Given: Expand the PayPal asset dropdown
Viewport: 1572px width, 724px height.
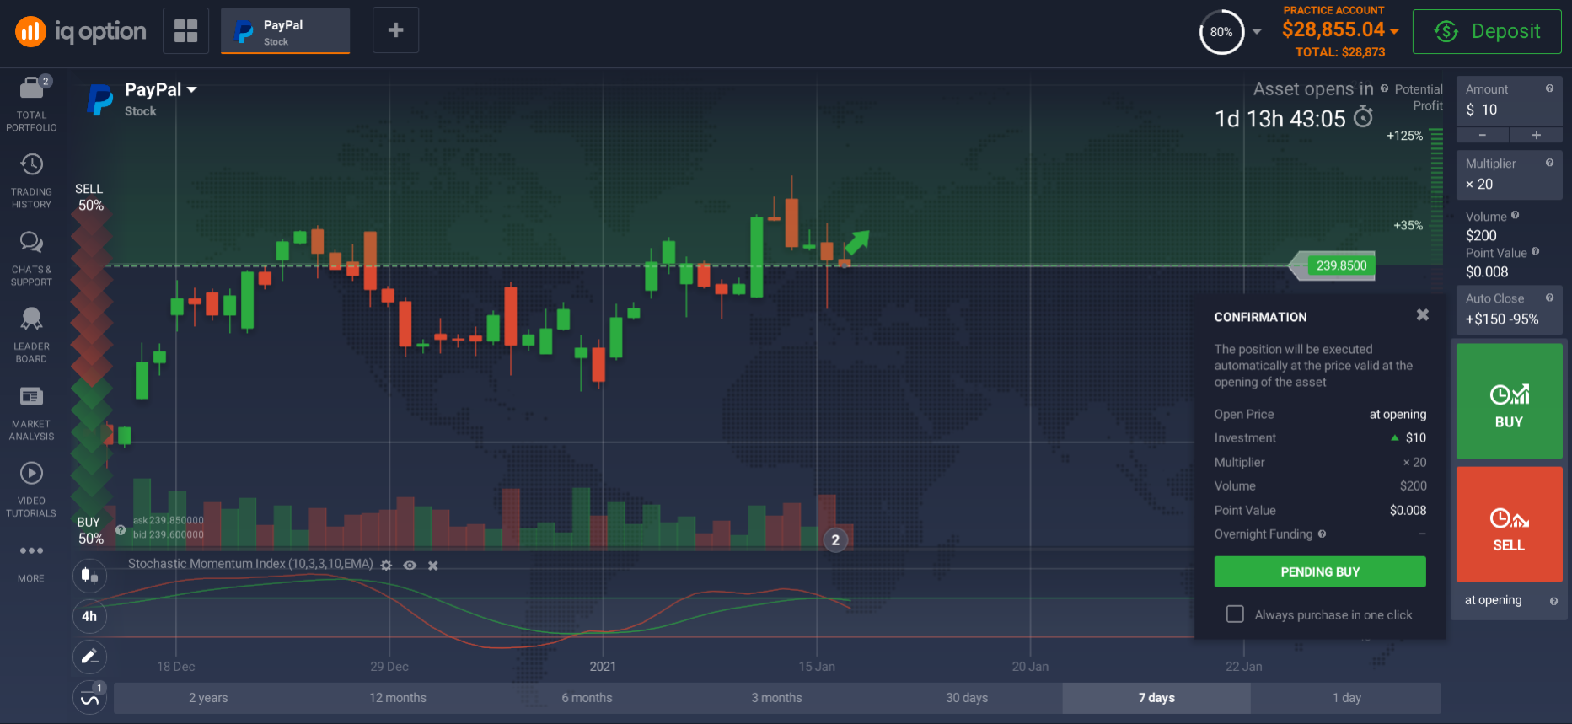Looking at the screenshot, I should 192,89.
